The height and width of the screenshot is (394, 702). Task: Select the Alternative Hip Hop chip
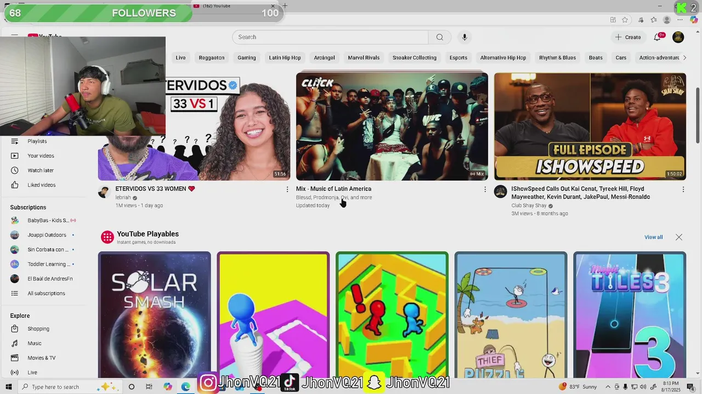coord(503,57)
